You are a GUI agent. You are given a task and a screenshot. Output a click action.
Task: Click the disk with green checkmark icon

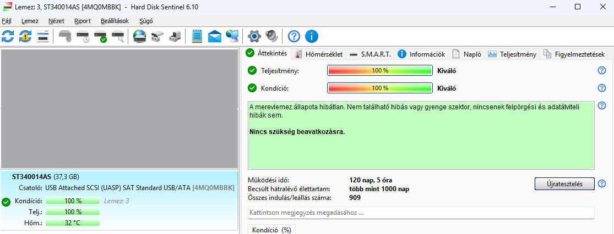click(101, 36)
